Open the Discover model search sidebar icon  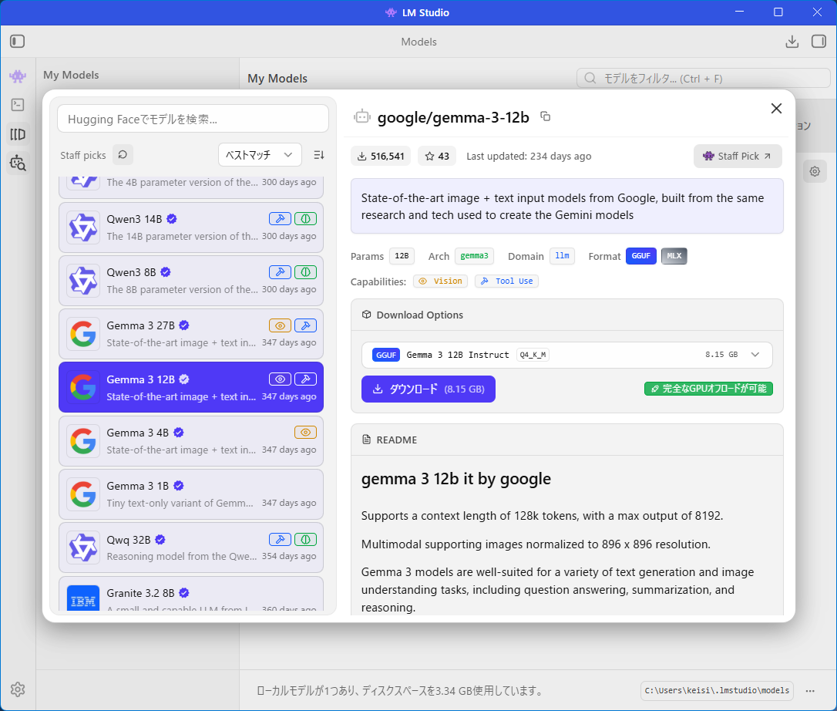(18, 163)
